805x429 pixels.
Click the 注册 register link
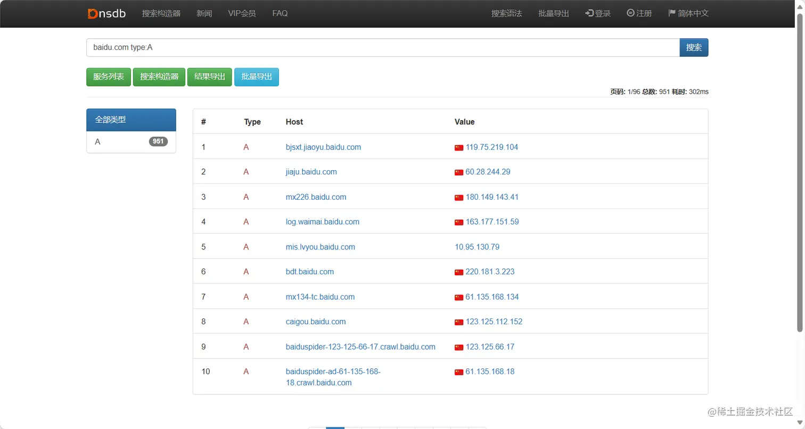tap(639, 13)
